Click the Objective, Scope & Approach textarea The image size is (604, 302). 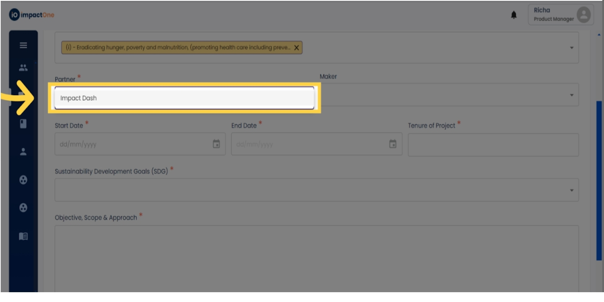pyautogui.click(x=317, y=258)
